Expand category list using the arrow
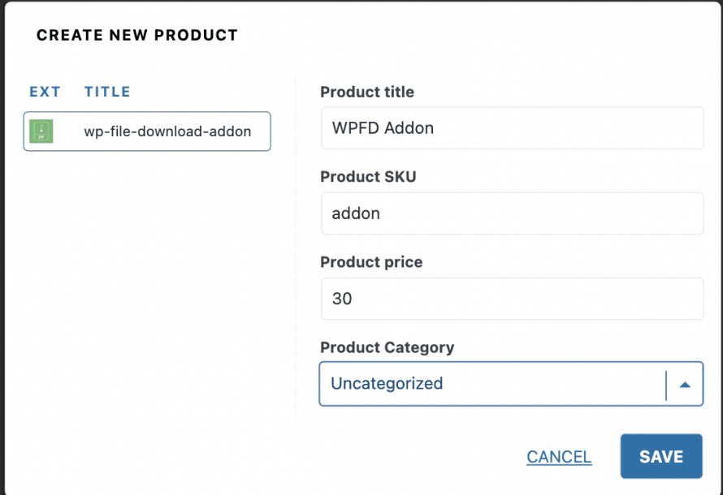 tap(685, 385)
